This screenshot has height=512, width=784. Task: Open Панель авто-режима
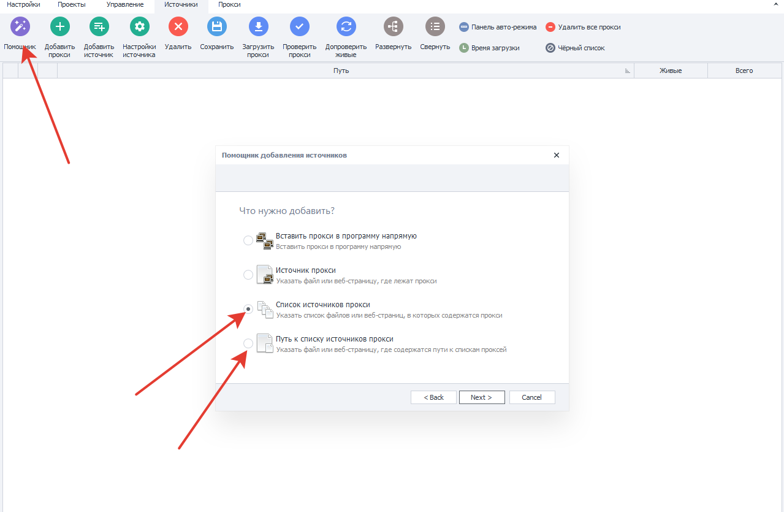[x=498, y=27]
